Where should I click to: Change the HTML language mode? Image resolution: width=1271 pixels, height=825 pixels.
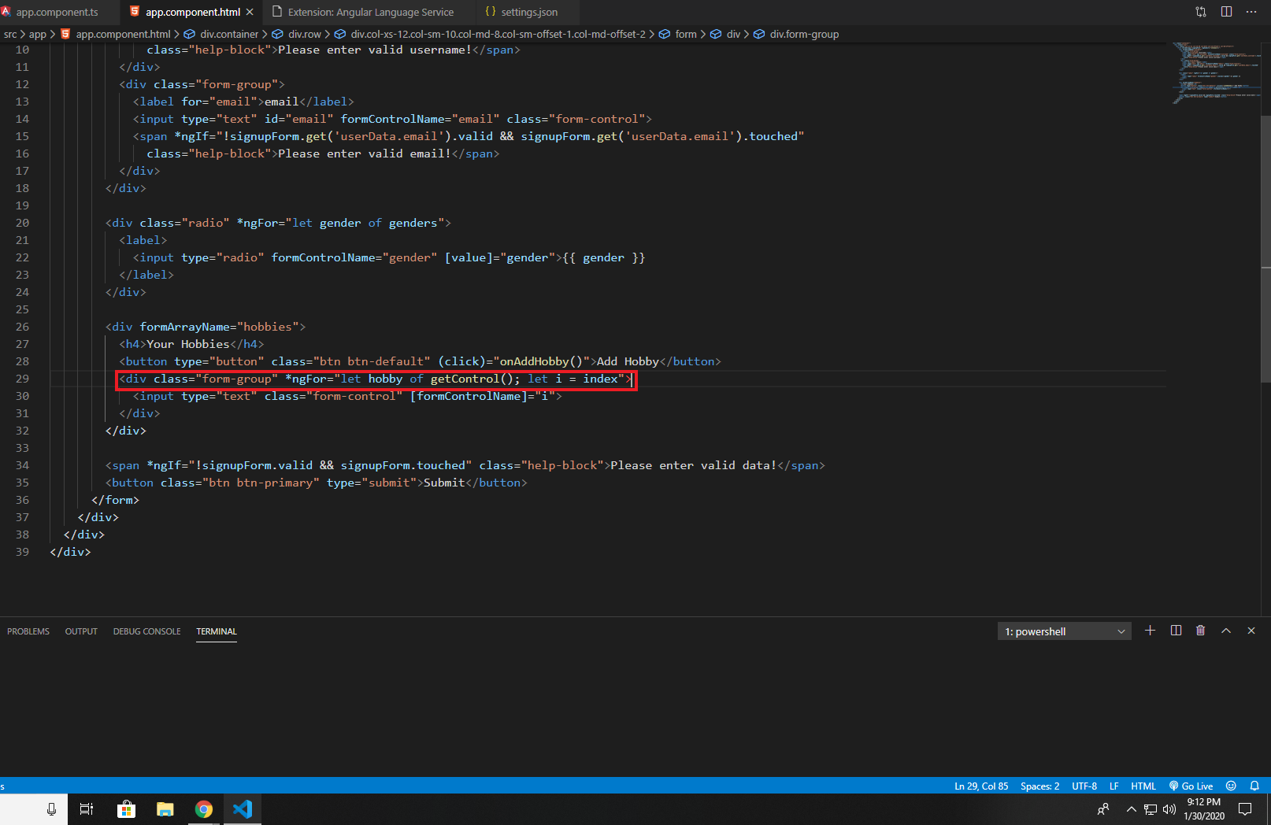tap(1143, 786)
